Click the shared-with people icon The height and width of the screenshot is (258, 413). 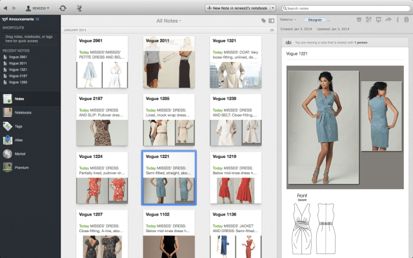[288, 43]
